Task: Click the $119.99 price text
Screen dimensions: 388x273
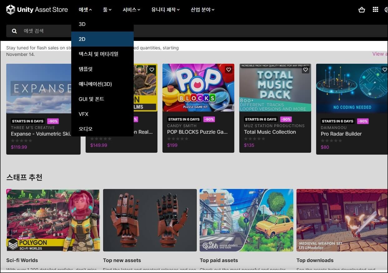Action: point(19,147)
